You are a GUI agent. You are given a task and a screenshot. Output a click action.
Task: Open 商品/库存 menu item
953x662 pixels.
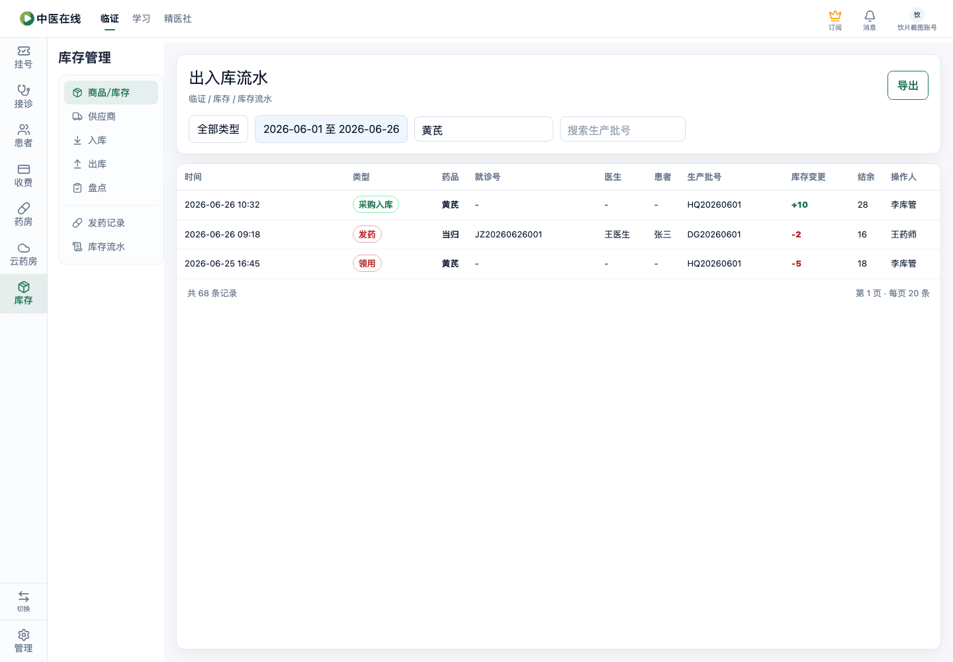pyautogui.click(x=111, y=93)
